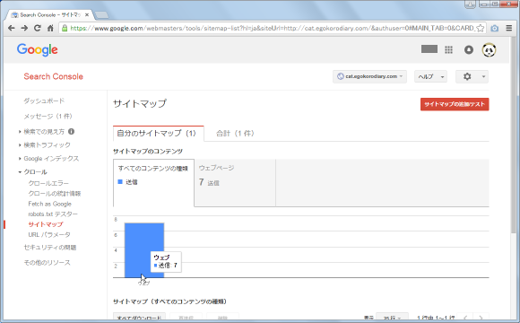
Task: Click the browser back arrow
Action: click(x=12, y=28)
